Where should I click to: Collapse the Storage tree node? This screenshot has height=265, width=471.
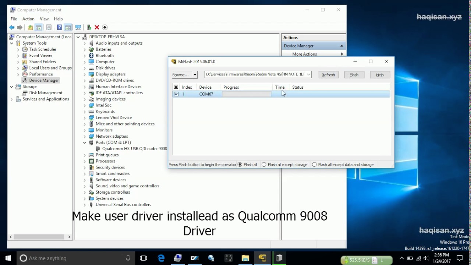click(11, 86)
